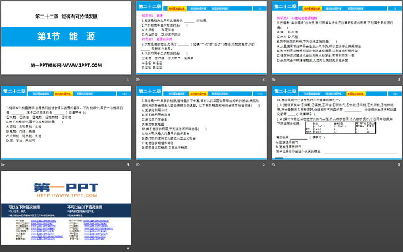
Task: Select slide 3 thumbnail
Action: click(x=336, y=37)
